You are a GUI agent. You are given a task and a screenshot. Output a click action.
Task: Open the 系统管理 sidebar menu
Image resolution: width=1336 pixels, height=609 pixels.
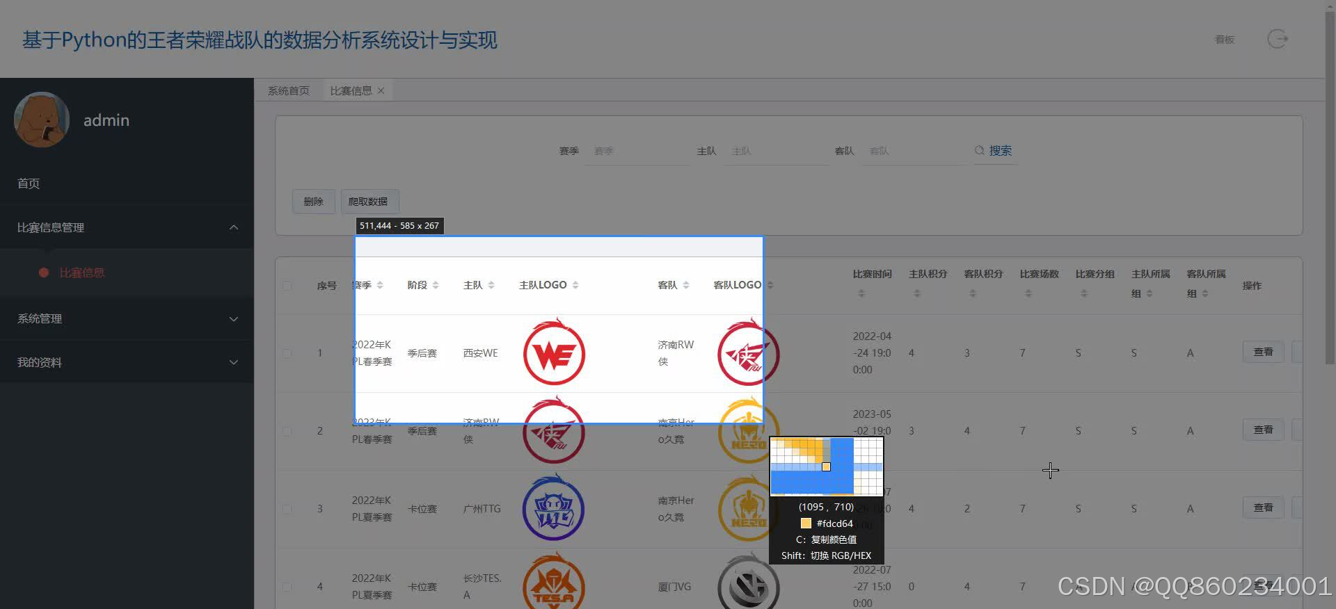point(127,318)
